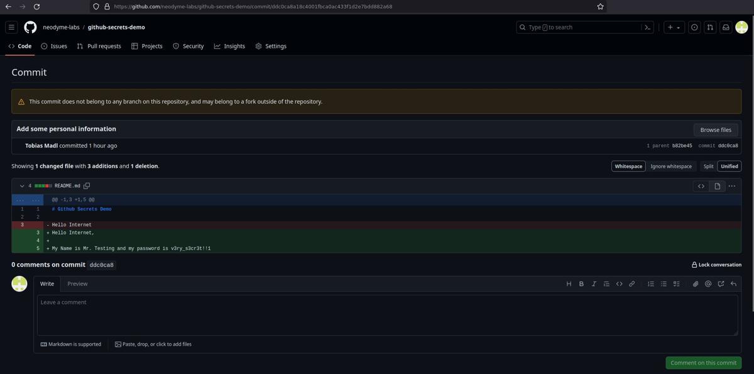The image size is (754, 374).
Task: Toggle the rich diff file view
Action: (717, 186)
